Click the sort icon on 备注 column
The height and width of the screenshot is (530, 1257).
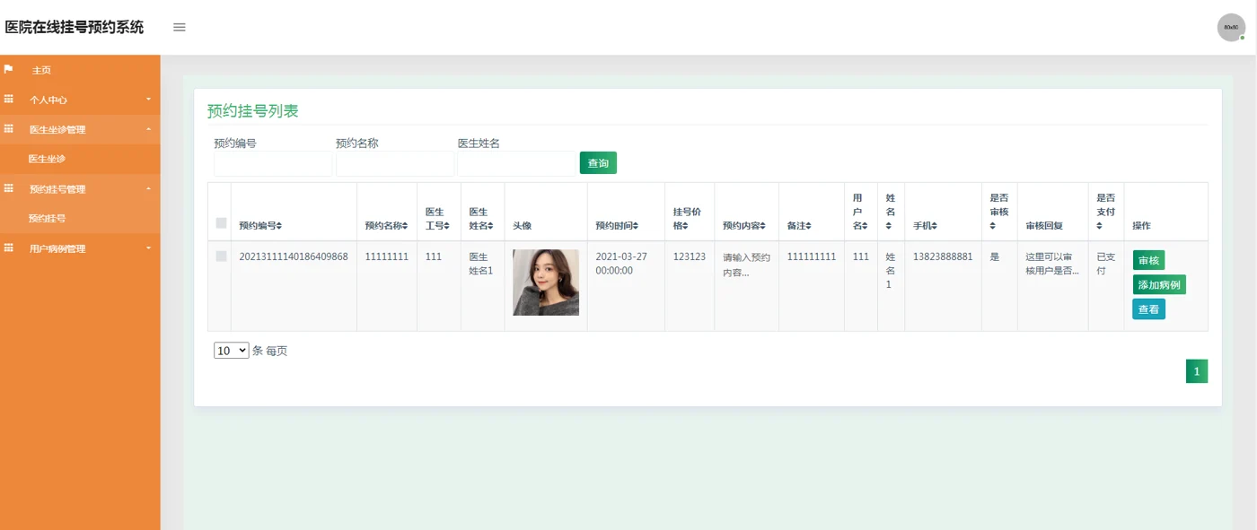tap(808, 226)
